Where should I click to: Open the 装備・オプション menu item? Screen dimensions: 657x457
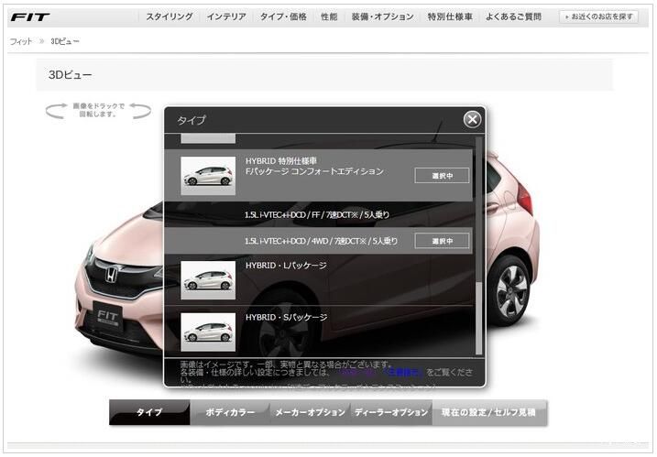382,16
